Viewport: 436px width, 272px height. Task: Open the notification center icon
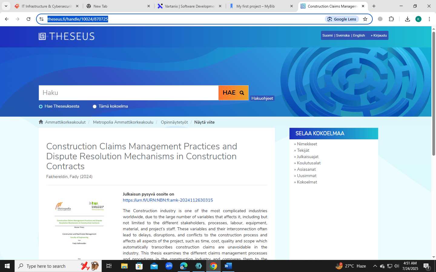click(427, 266)
